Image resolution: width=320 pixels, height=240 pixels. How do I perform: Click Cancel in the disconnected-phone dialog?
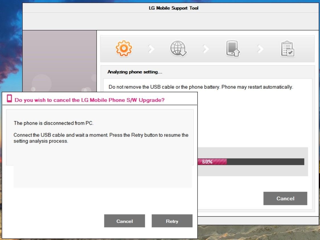pyautogui.click(x=125, y=221)
